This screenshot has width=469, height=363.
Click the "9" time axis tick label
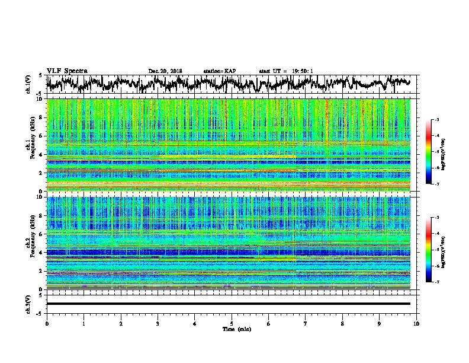pos(379,324)
